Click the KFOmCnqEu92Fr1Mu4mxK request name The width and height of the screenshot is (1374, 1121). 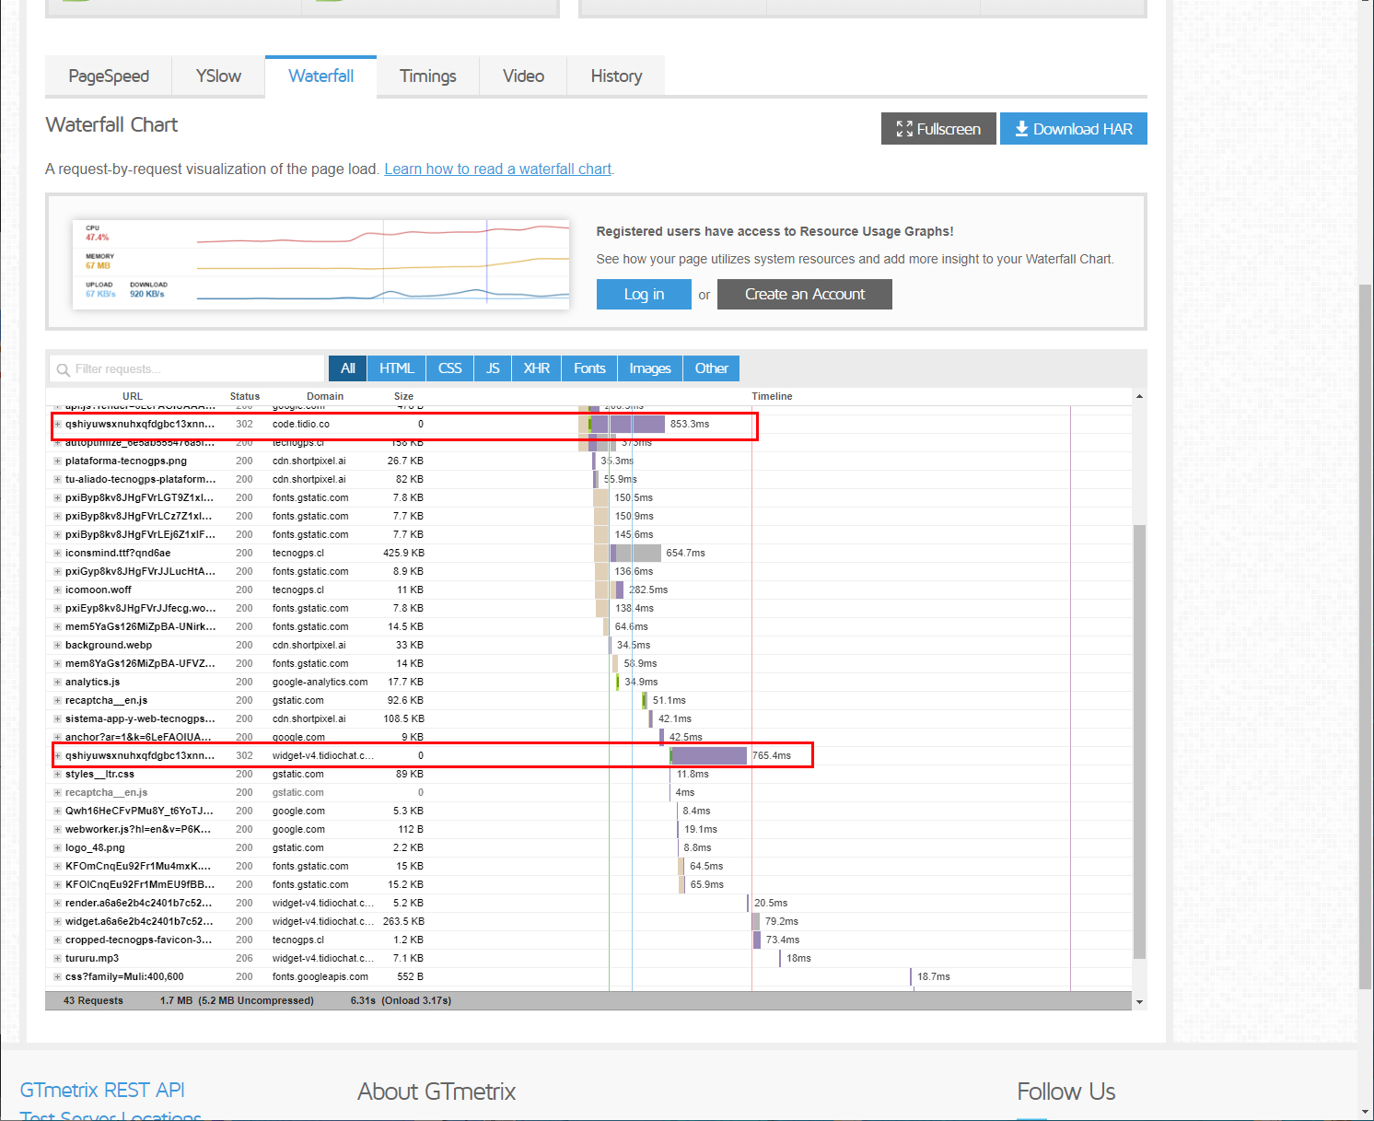point(138,866)
